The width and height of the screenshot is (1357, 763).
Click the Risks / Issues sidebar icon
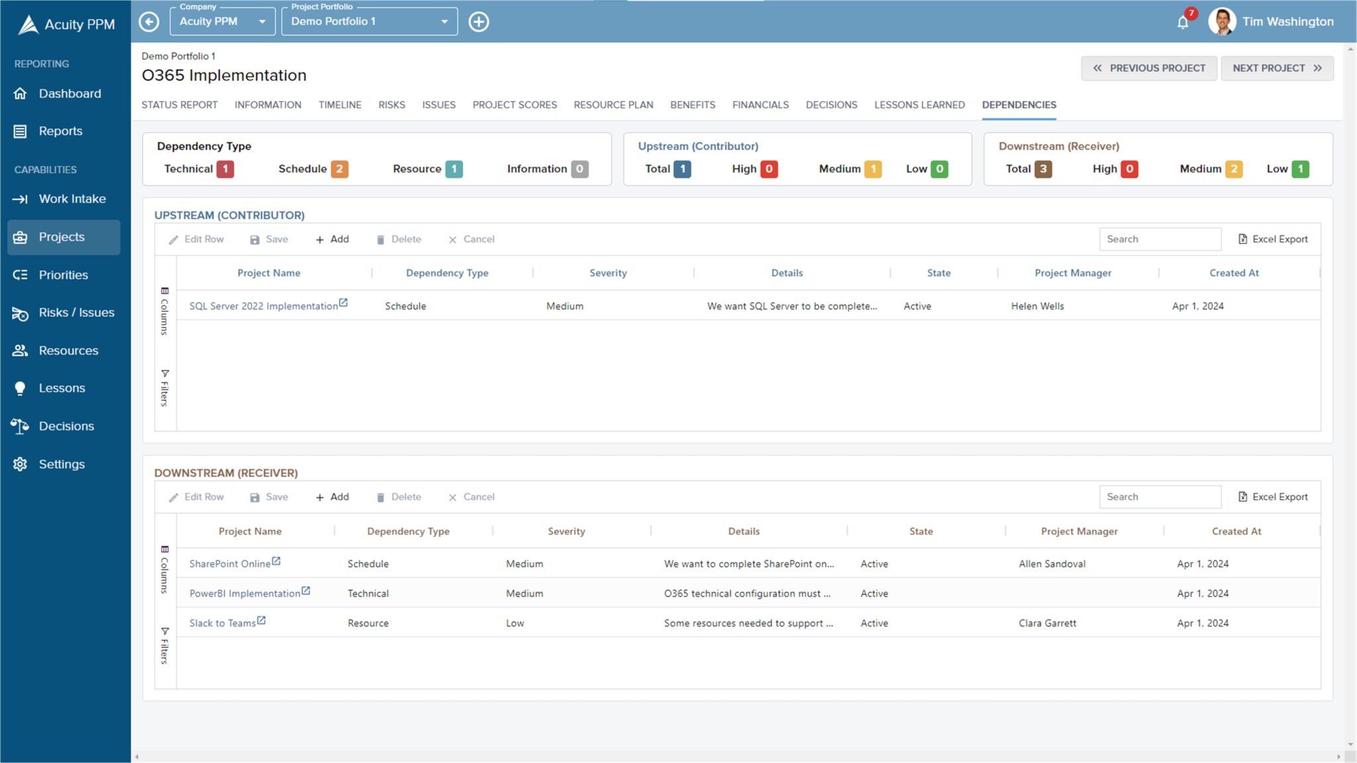(21, 312)
